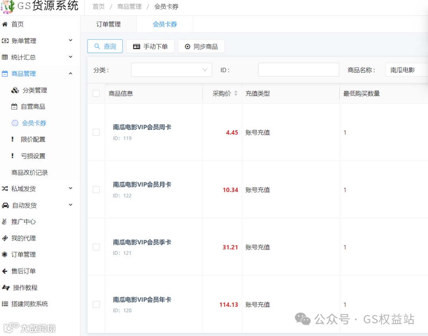Check the box for 南瓜电影VIP会员季卡
The image size is (428, 336).
[x=96, y=247]
